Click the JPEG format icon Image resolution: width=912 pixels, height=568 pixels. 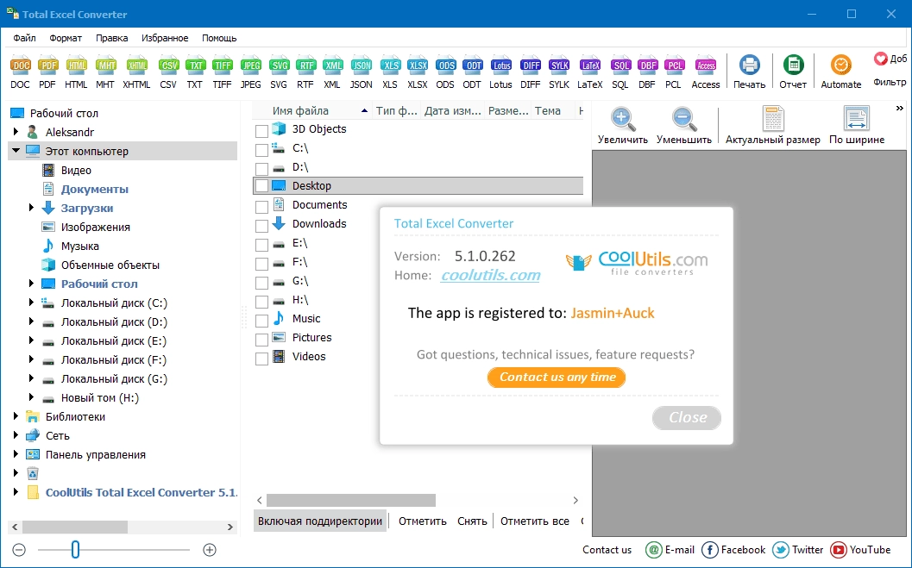(x=251, y=66)
